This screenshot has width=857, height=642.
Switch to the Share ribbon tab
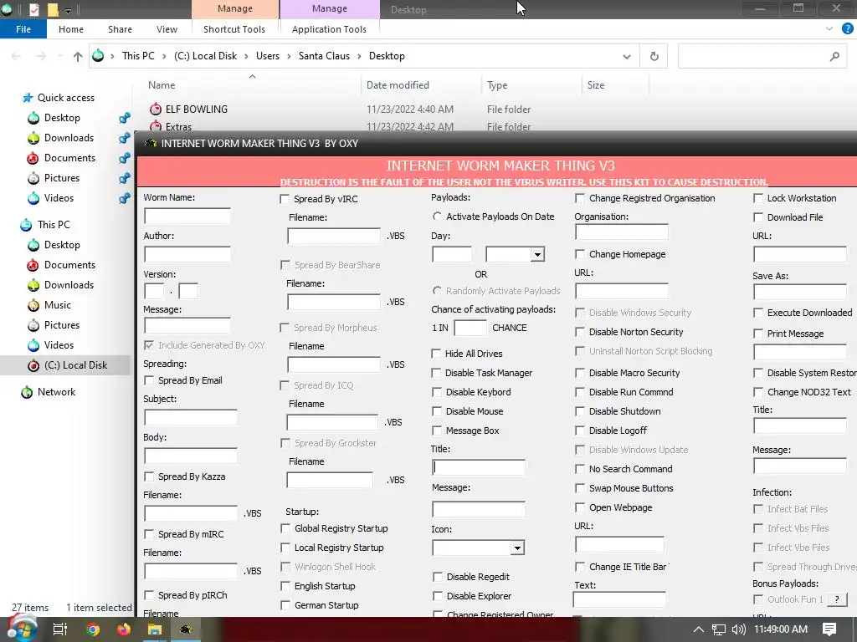[x=120, y=29]
